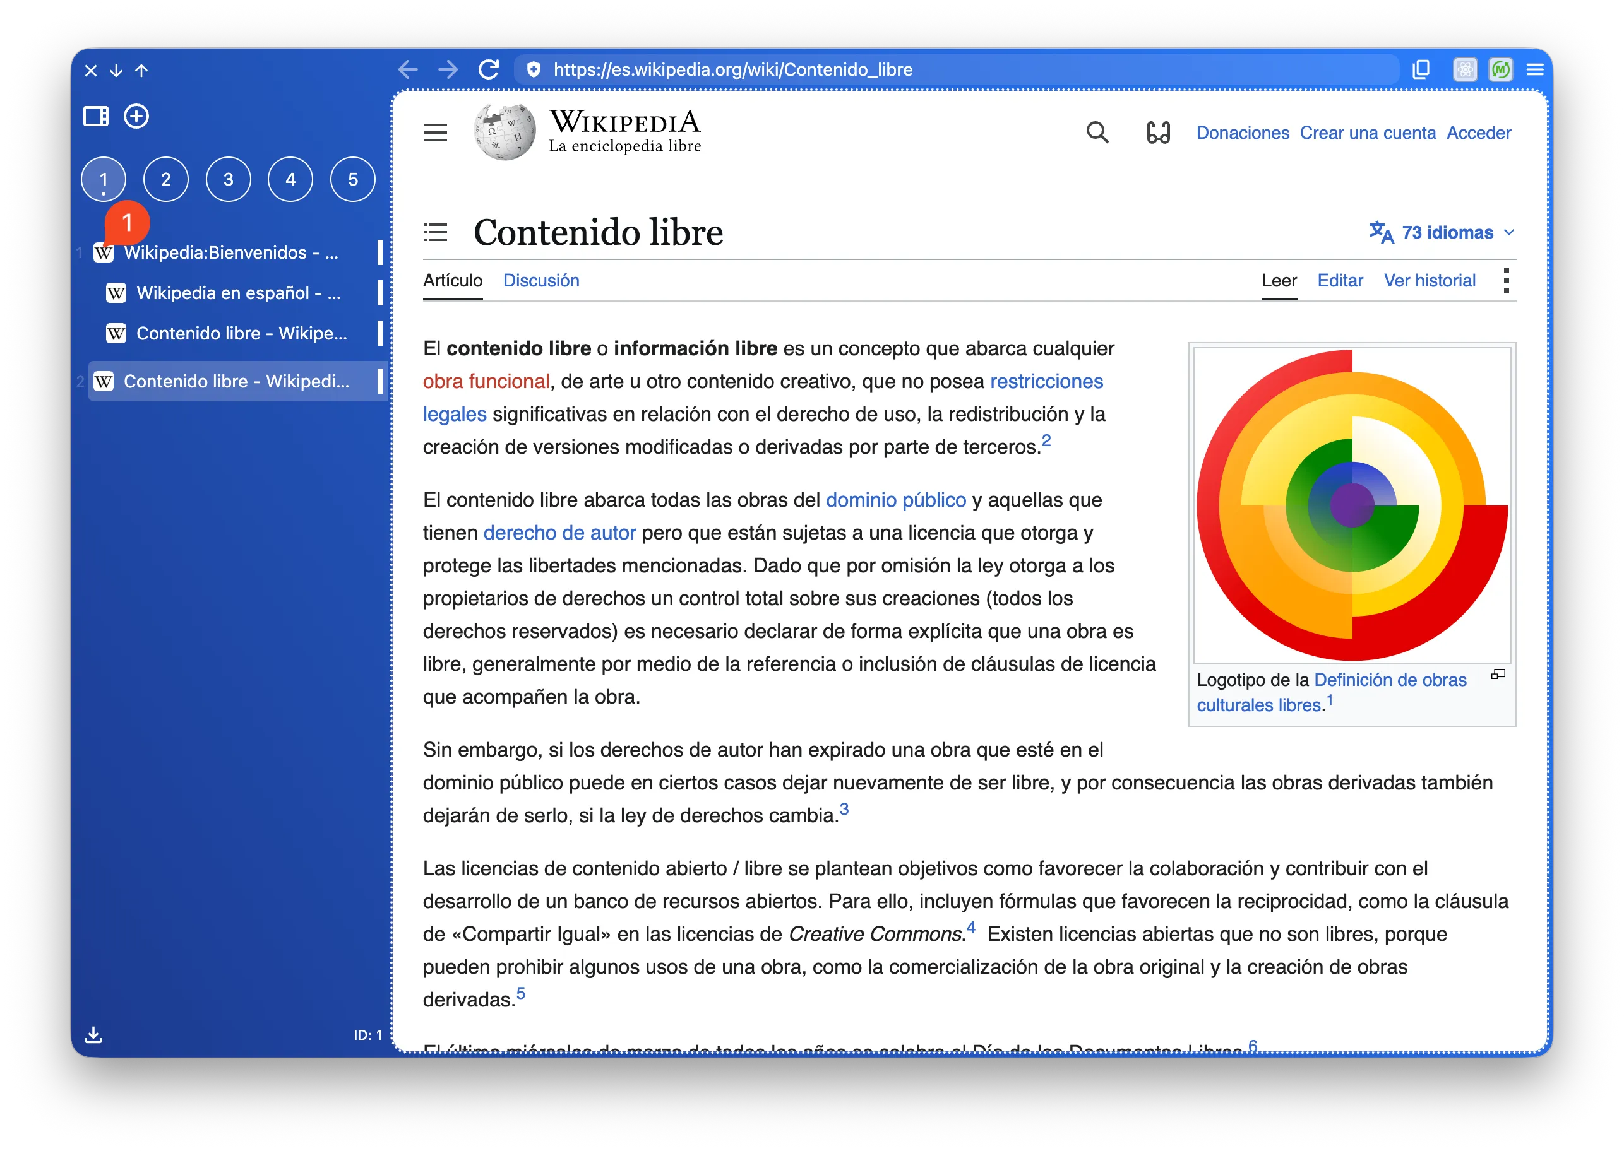Switch to workspace 2
The width and height of the screenshot is (1624, 1151).
pos(166,179)
